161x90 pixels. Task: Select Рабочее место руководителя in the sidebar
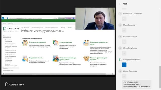7,37
